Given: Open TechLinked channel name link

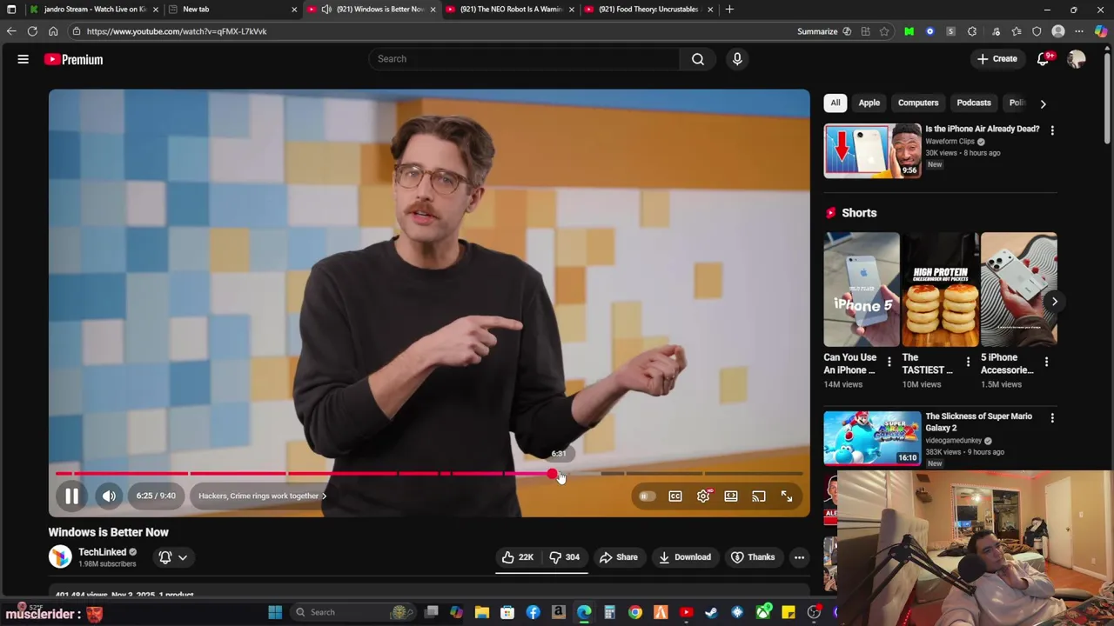Looking at the screenshot, I should coord(103,552).
